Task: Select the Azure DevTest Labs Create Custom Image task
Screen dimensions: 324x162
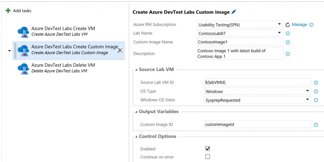Action: point(69,51)
